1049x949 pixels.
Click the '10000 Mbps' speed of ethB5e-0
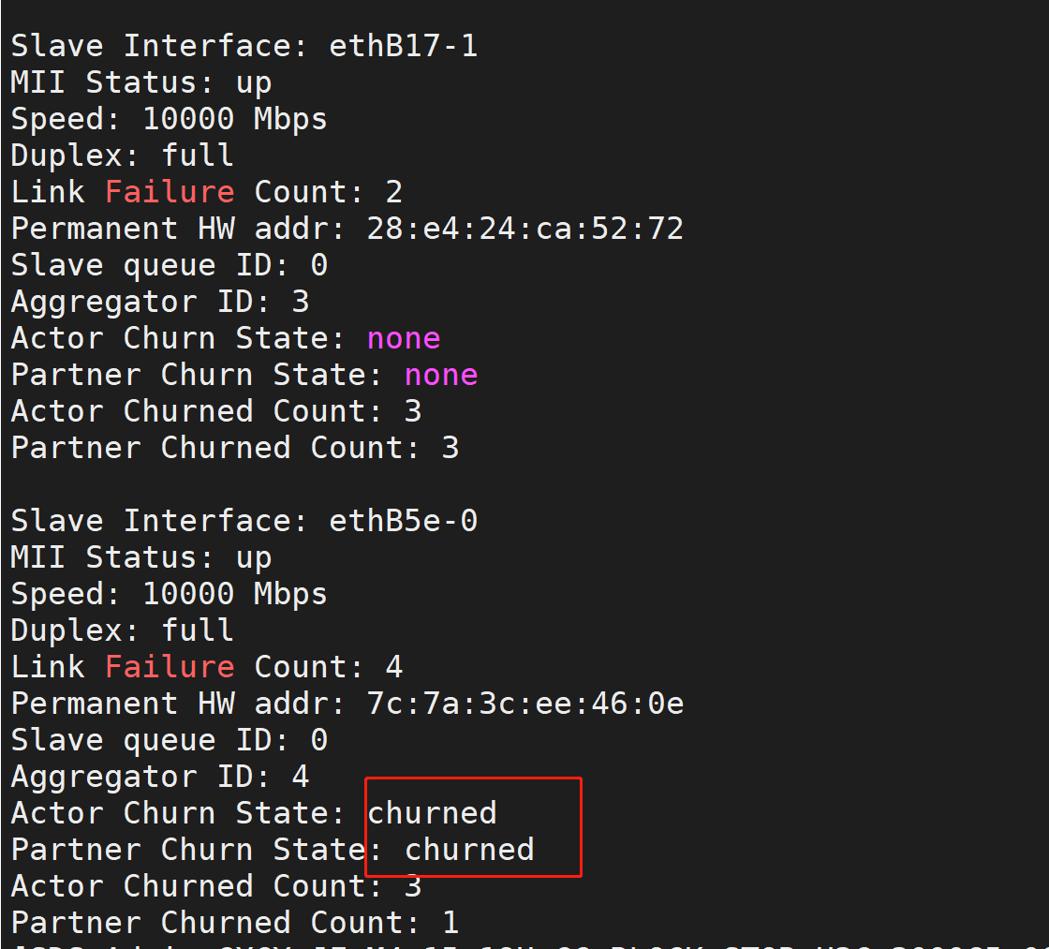pos(234,594)
